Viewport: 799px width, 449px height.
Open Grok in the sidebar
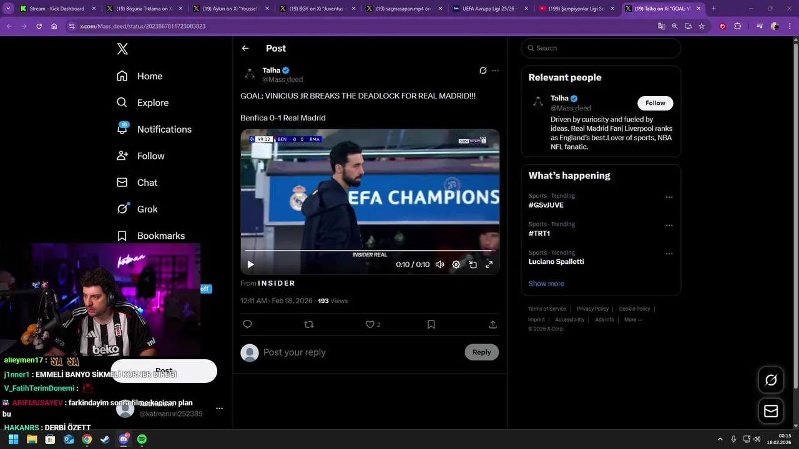coord(137,210)
